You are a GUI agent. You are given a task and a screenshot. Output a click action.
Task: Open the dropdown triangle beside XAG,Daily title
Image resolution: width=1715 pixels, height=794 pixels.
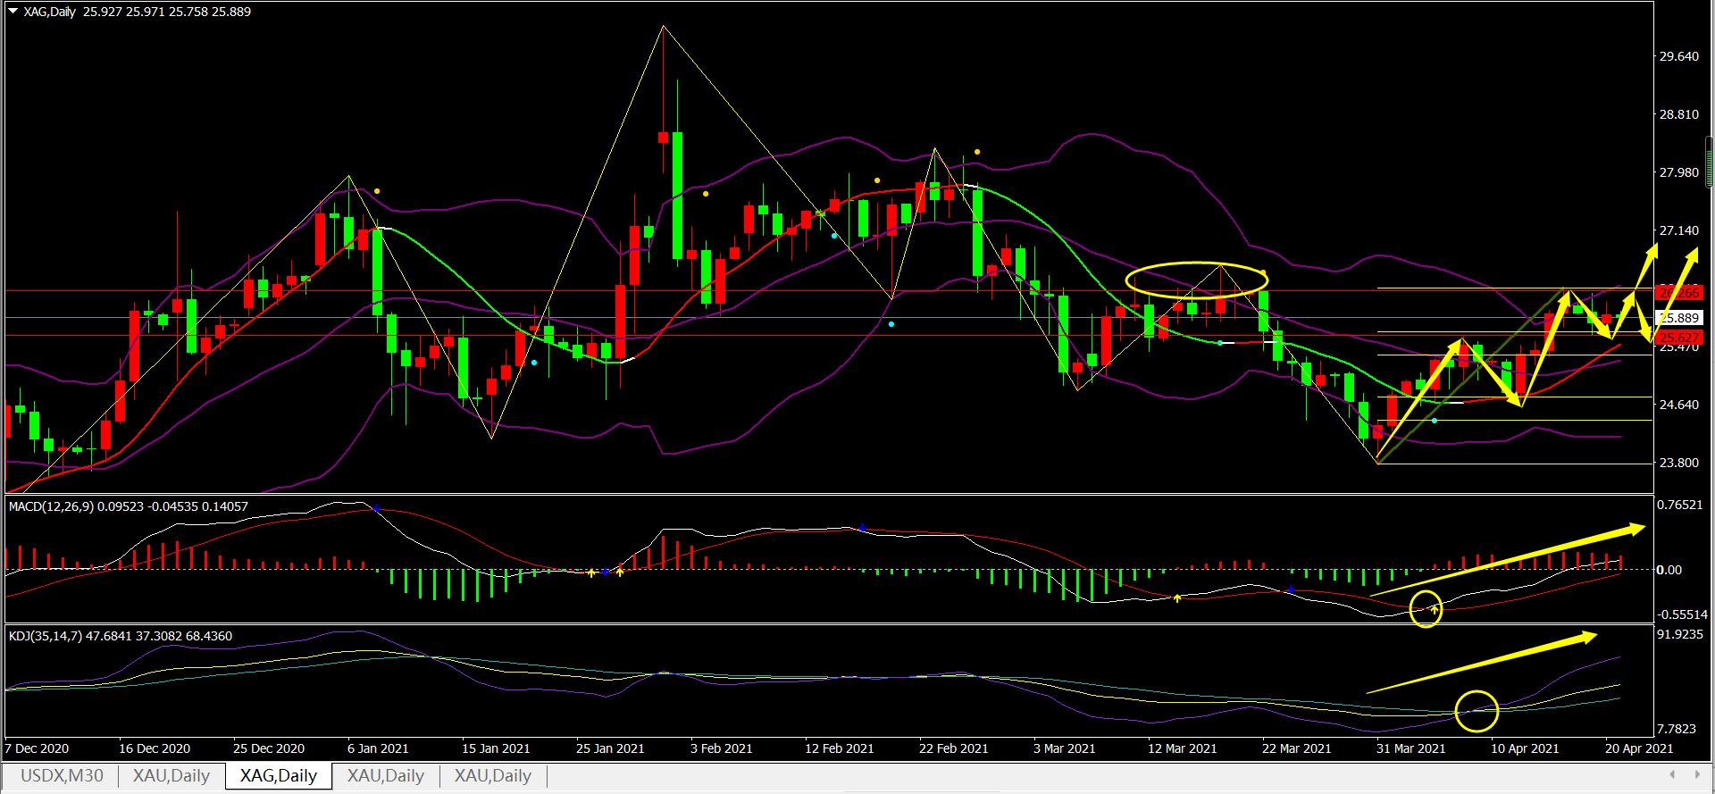tap(12, 12)
